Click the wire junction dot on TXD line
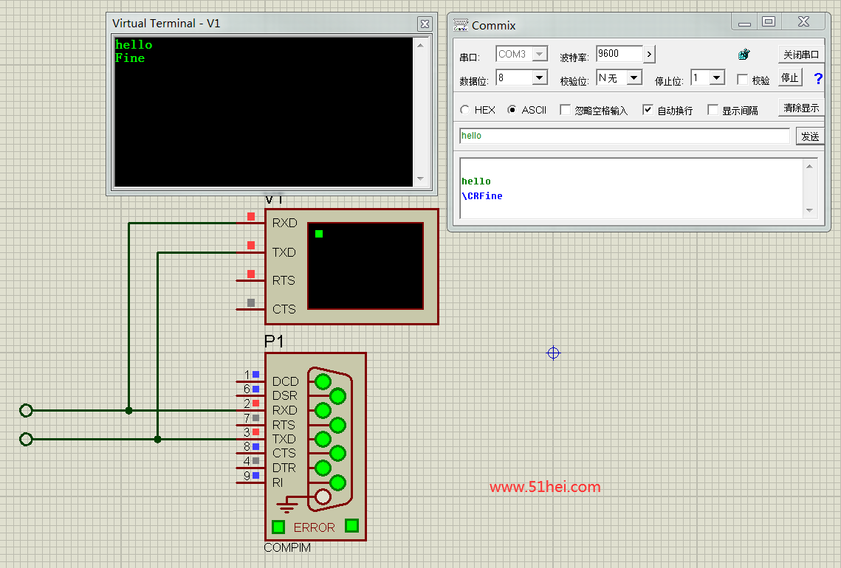The image size is (841, 568). tap(157, 439)
